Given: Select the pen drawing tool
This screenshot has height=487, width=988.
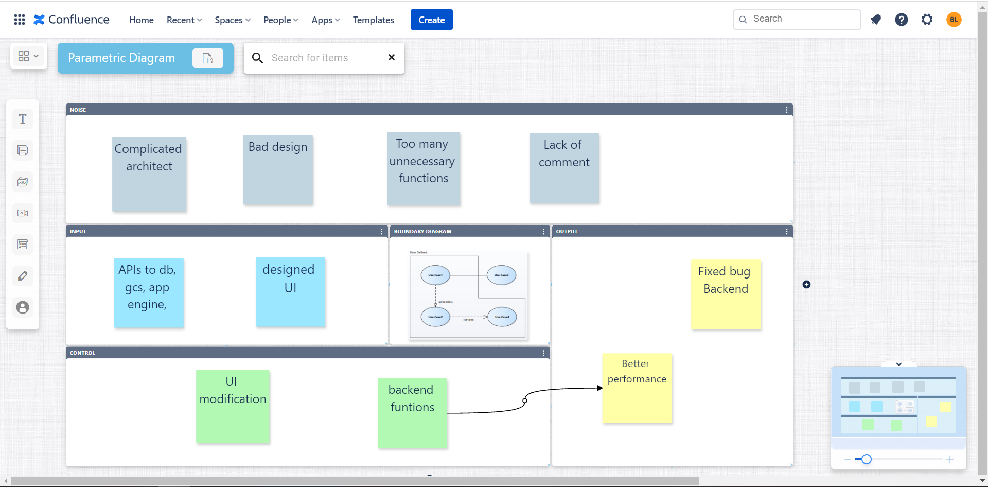Looking at the screenshot, I should 23,276.
